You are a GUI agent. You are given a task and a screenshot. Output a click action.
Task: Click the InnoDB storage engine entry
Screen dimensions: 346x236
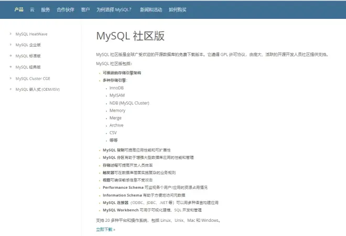(x=116, y=88)
